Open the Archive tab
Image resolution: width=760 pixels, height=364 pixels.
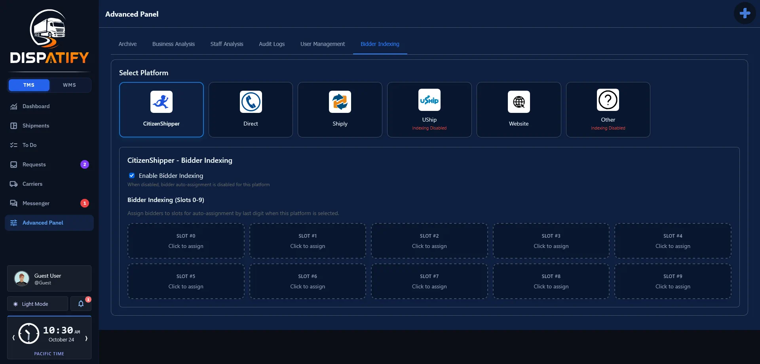[127, 44]
